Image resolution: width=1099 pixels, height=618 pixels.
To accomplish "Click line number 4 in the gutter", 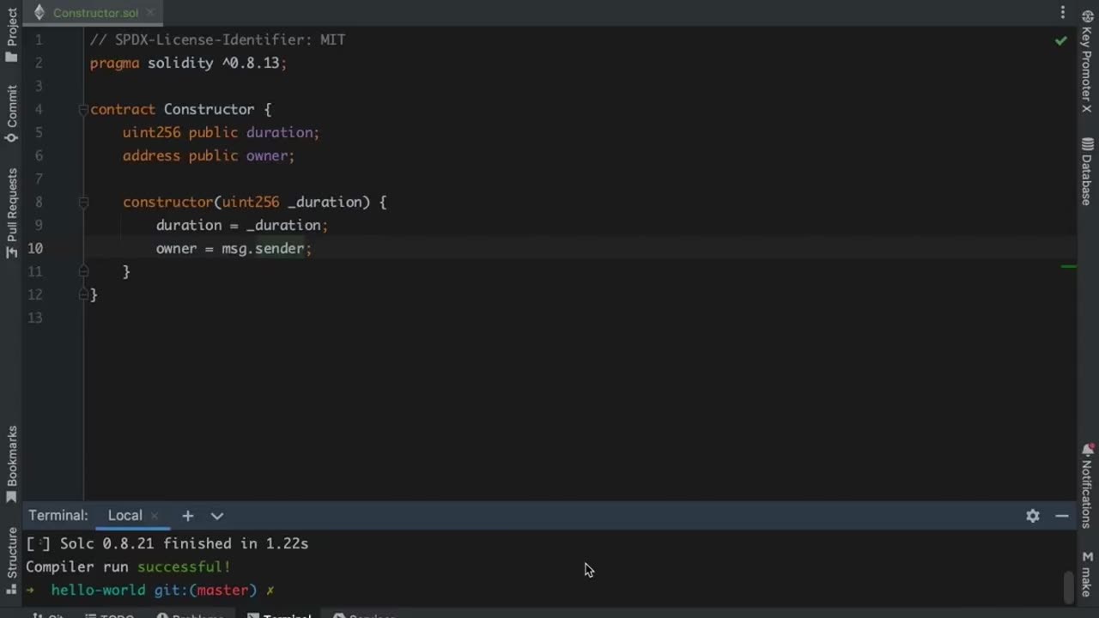I will tap(39, 109).
